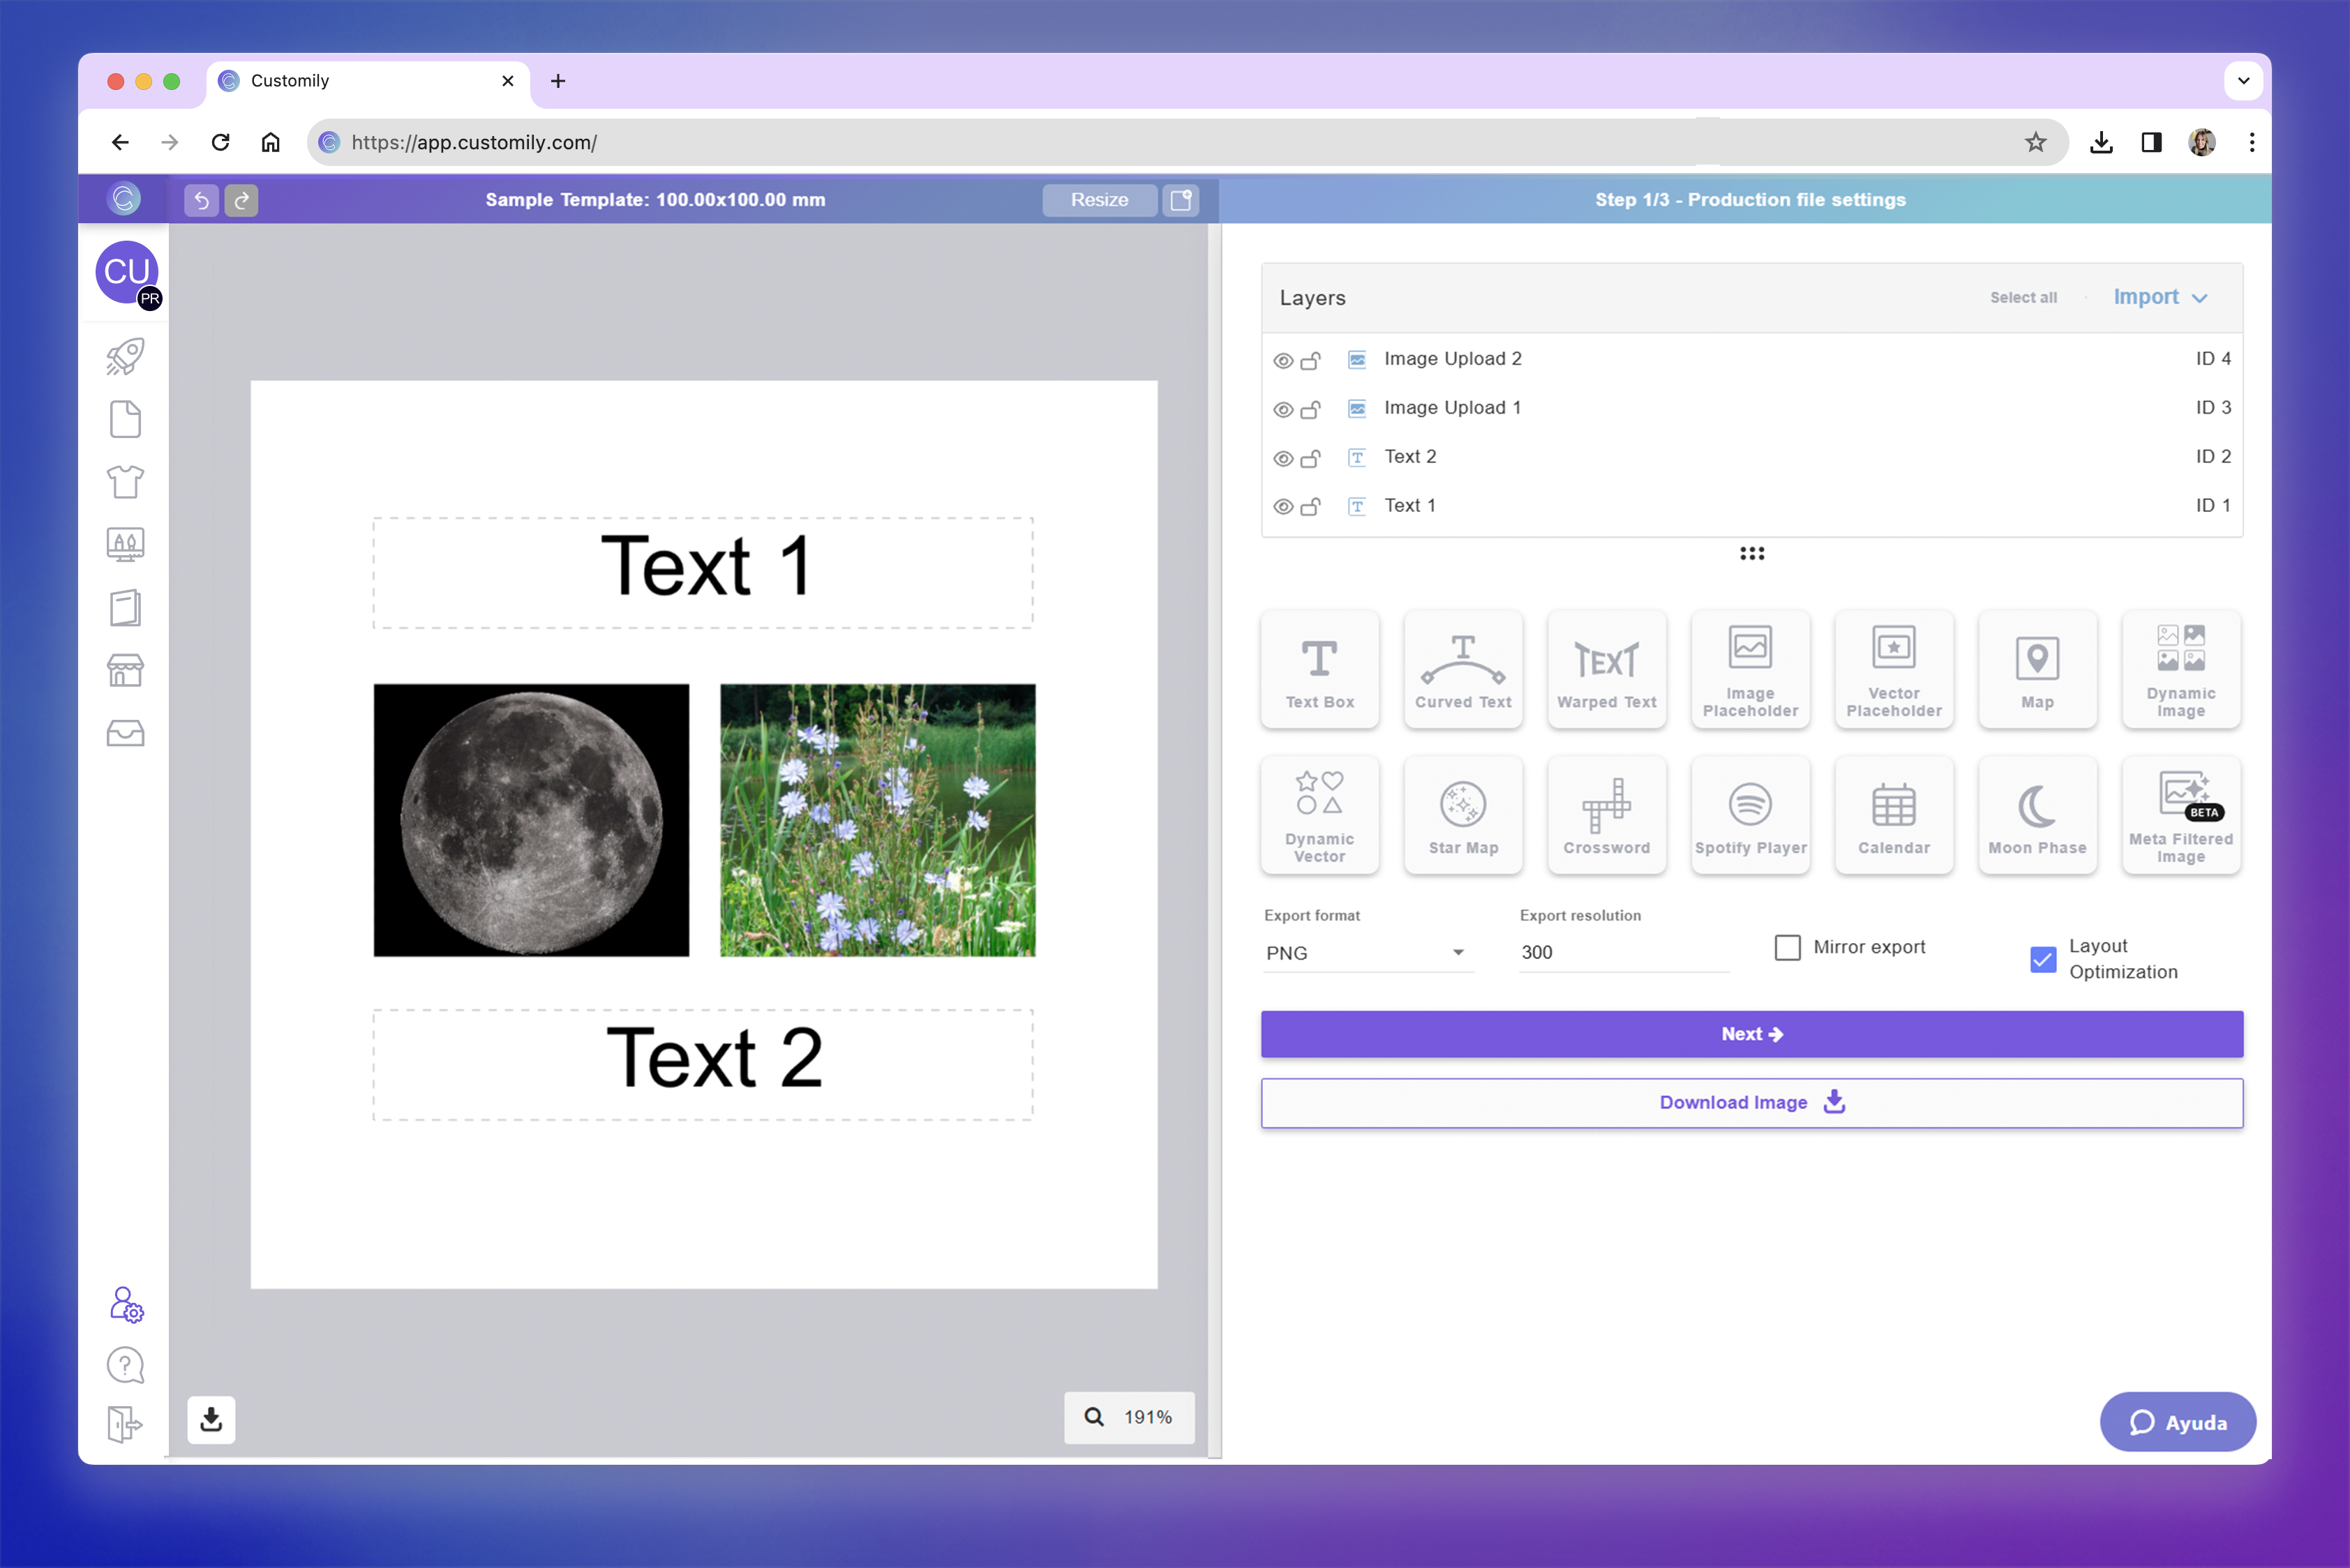
Task: Click the undo arrow icon
Action: (201, 200)
